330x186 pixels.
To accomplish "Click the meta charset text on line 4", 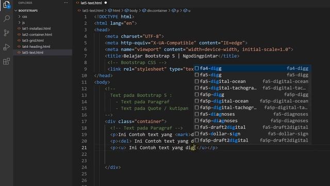I will tap(134, 36).
